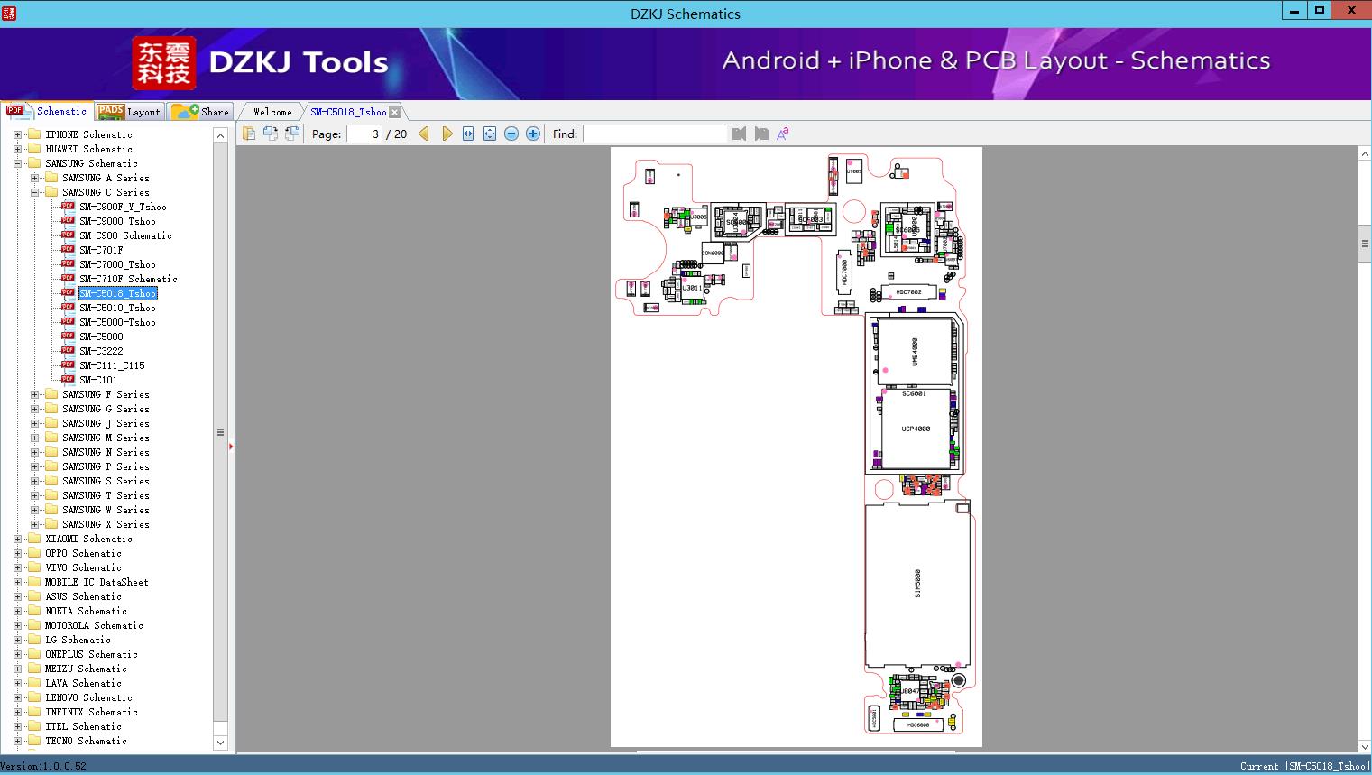
Task: Click the fit-width icon
Action: point(468,134)
